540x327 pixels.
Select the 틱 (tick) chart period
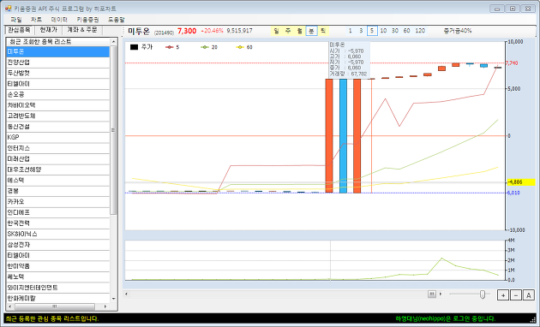(323, 31)
